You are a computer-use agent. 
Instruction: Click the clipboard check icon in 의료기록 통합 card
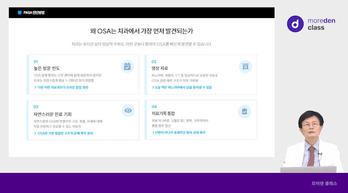click(x=244, y=111)
